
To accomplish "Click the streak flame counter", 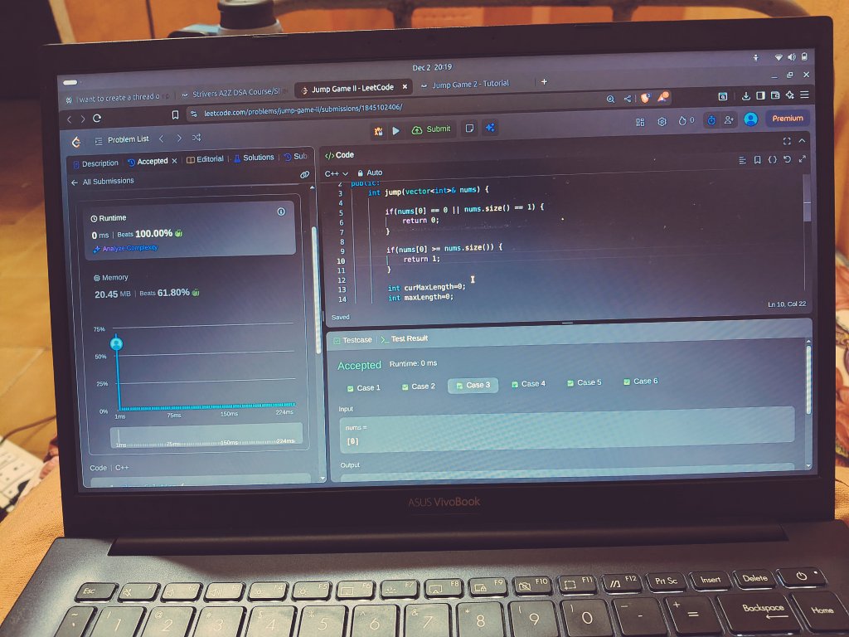I will tap(686, 121).
